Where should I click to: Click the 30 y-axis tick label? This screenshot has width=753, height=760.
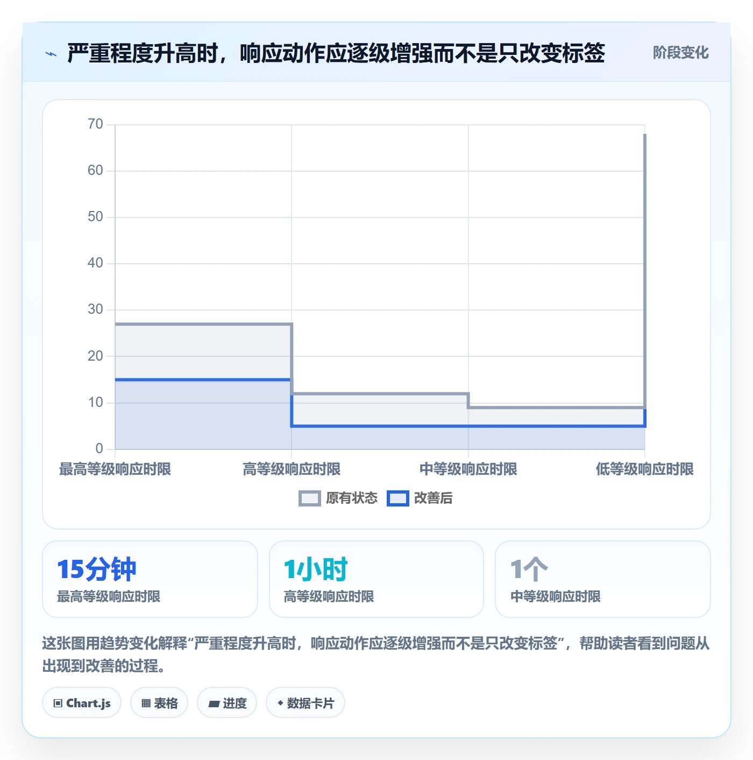pyautogui.click(x=95, y=309)
